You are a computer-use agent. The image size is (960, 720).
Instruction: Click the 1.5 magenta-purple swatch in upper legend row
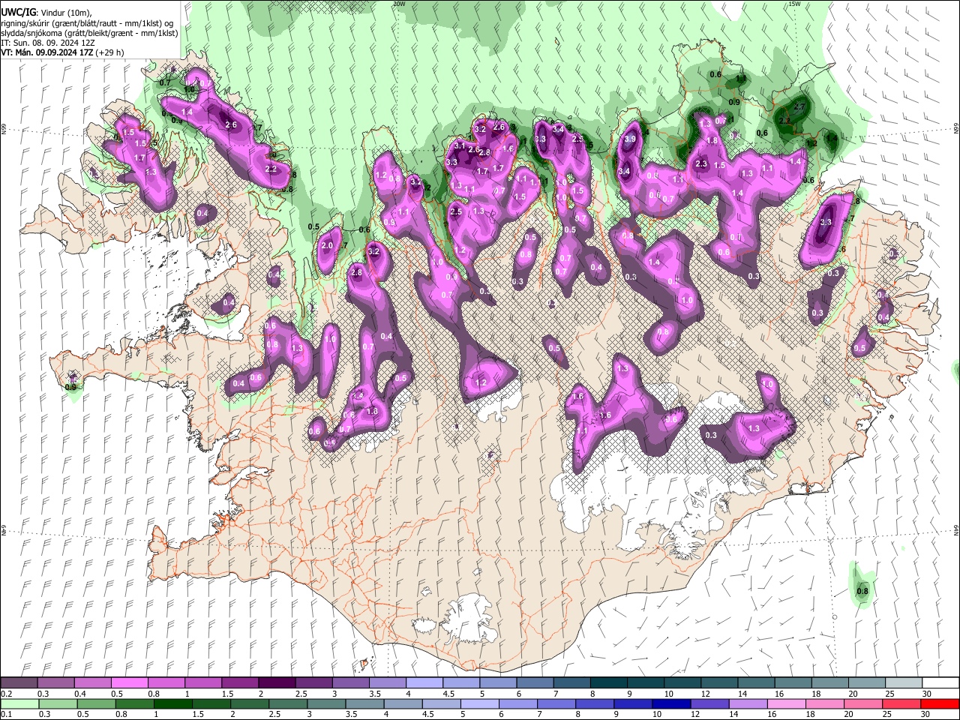tap(239, 683)
